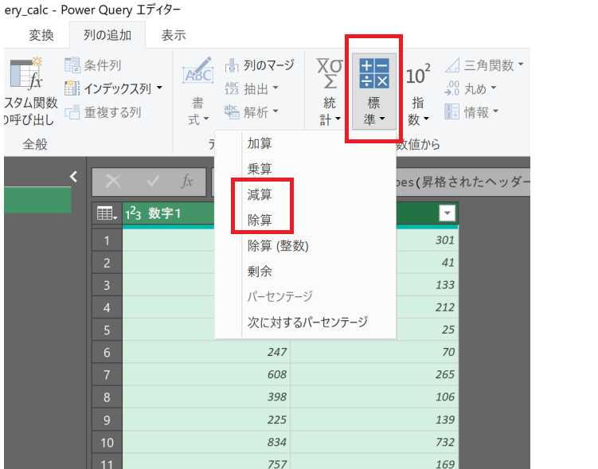598x469 pixels.
Task: Click the 数字1 column header
Action: pos(171,213)
